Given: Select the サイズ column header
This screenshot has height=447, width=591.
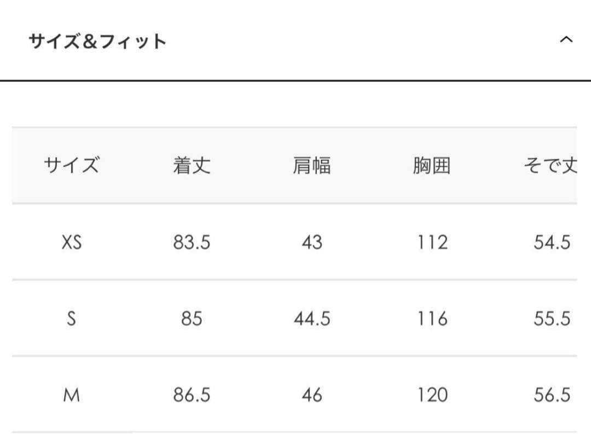Looking at the screenshot, I should [x=72, y=165].
